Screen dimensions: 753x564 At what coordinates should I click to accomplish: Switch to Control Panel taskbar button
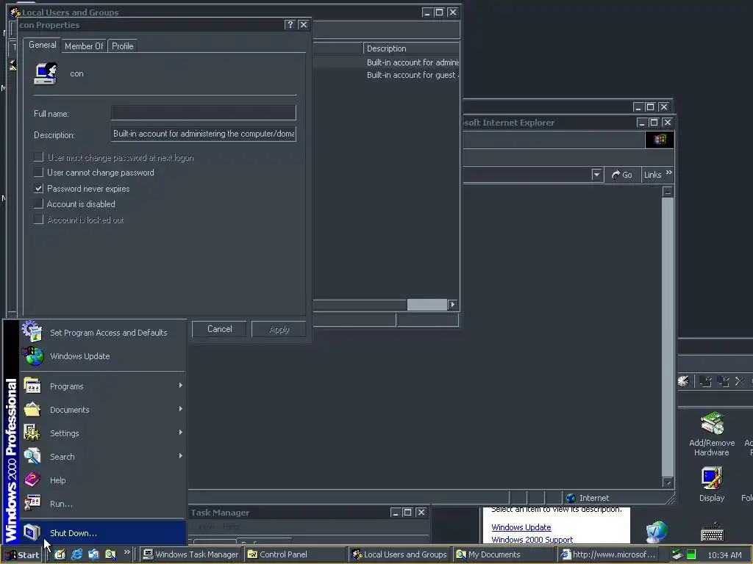tap(295, 554)
